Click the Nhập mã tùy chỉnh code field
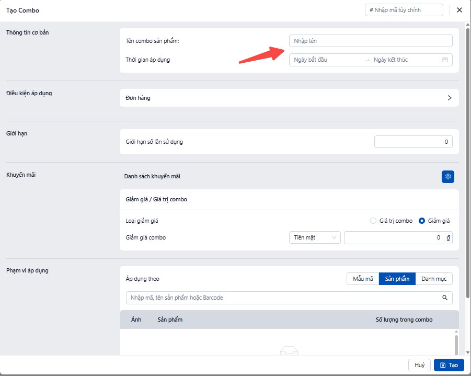Screen dimensions: 471x376 coord(404,10)
